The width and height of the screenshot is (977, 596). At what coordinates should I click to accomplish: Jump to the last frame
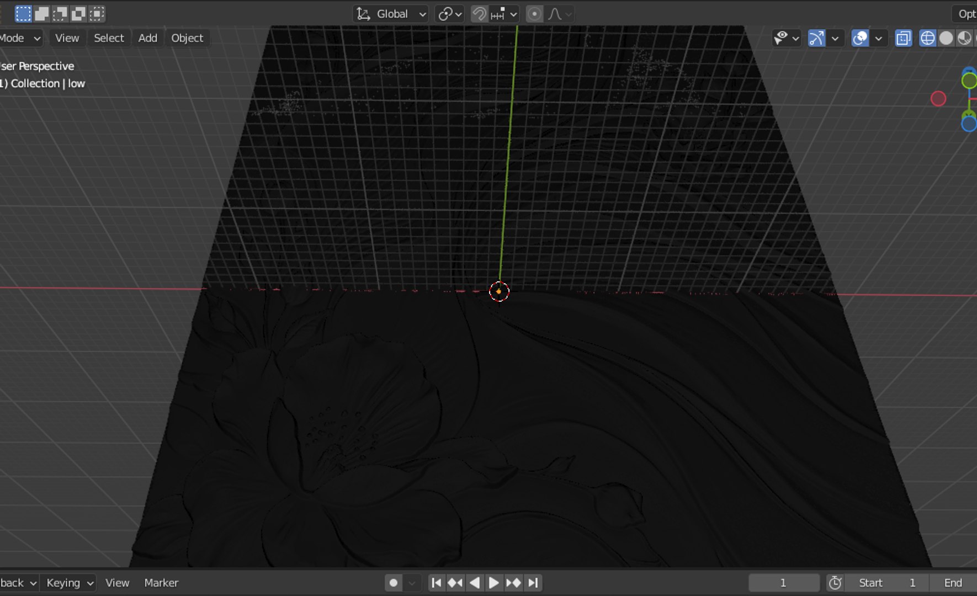click(533, 583)
